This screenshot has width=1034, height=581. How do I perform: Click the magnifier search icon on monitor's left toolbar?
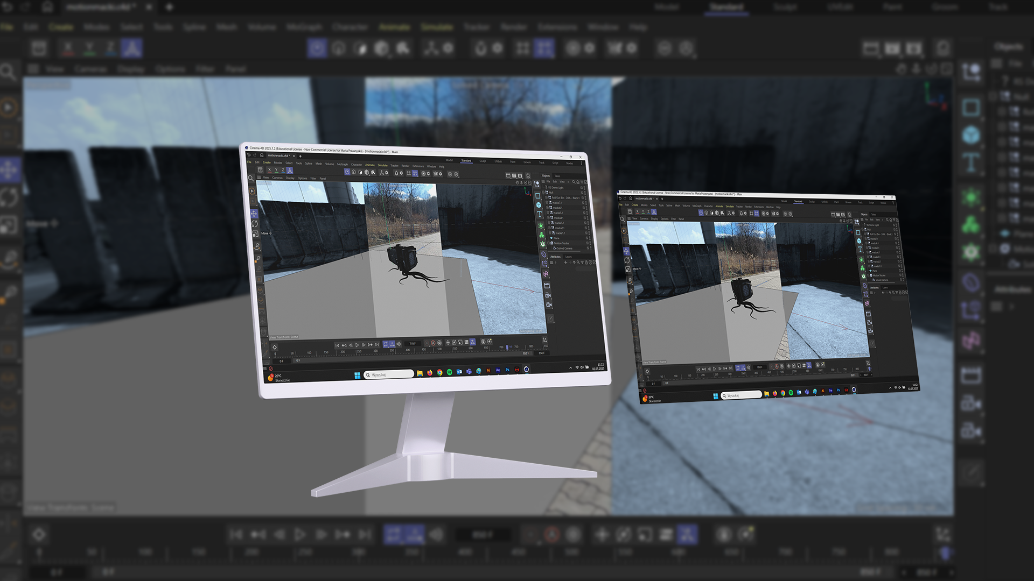pos(251,178)
